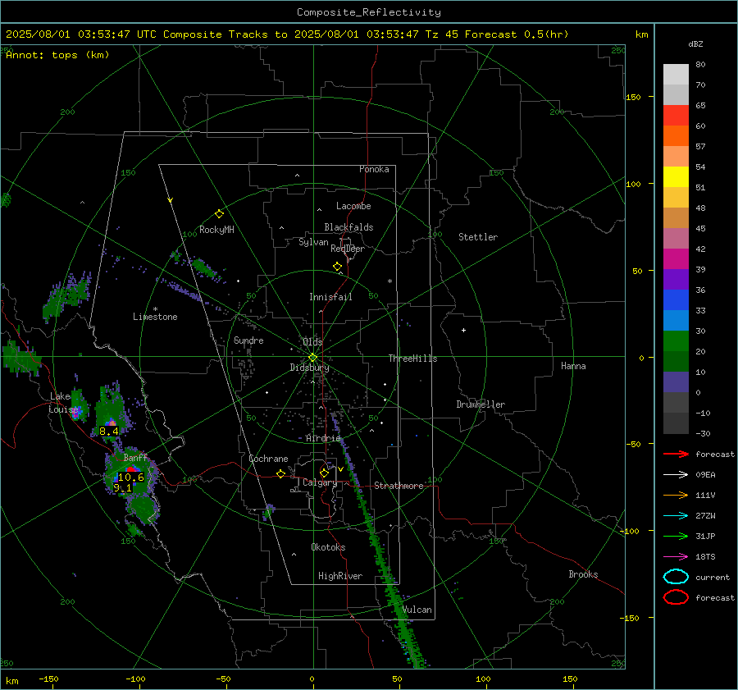738x690 pixels.
Task: Click the magenta 18TS arrow legend icon
Action: tap(676, 557)
